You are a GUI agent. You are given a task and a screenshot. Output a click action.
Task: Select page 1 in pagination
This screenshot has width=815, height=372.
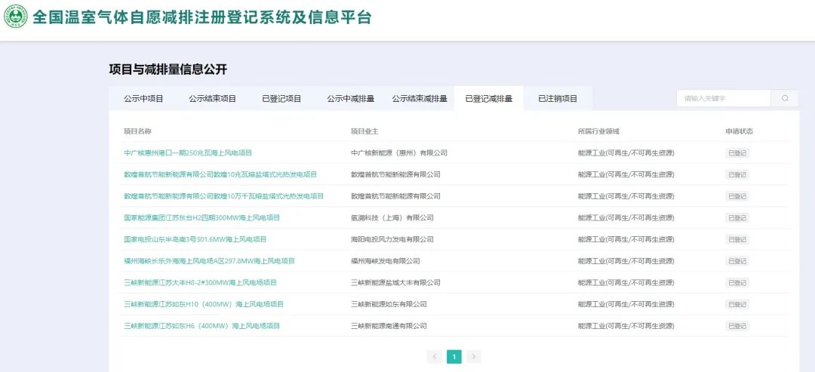point(454,356)
